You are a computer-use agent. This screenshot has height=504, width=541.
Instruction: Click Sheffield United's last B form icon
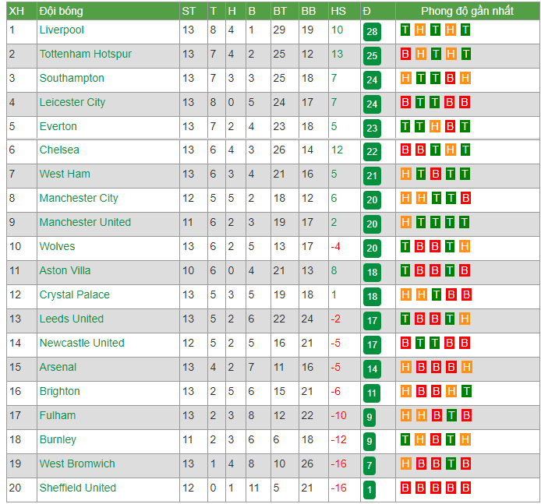pyautogui.click(x=465, y=488)
